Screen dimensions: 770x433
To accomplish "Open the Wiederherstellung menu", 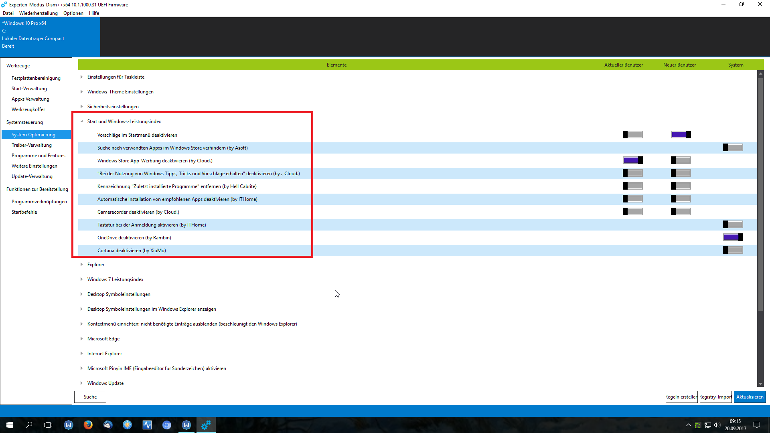I will pos(38,13).
